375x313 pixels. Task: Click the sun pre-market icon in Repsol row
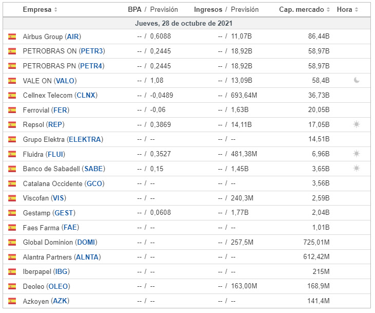357,124
